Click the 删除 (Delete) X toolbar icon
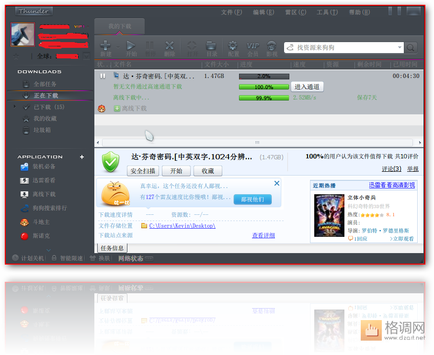This screenshot has width=434, height=355. coord(169,46)
